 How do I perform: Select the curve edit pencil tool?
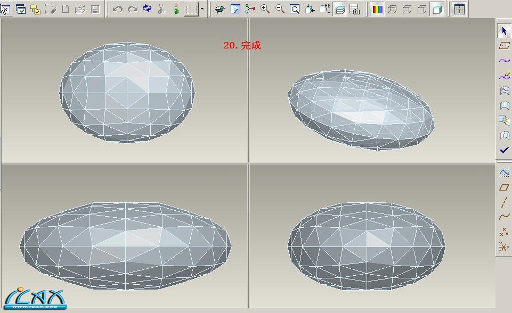coord(504,76)
